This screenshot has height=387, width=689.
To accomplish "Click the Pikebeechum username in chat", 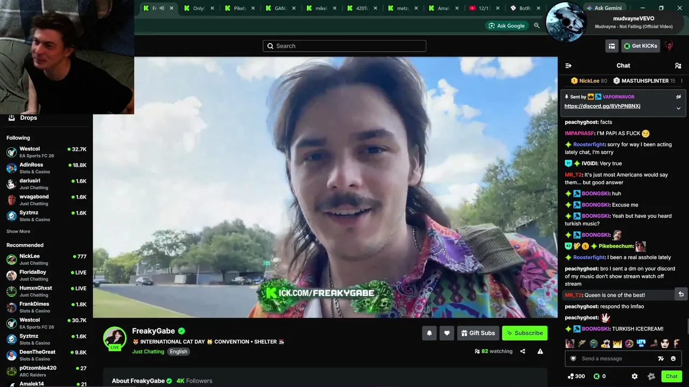I will click(x=615, y=246).
